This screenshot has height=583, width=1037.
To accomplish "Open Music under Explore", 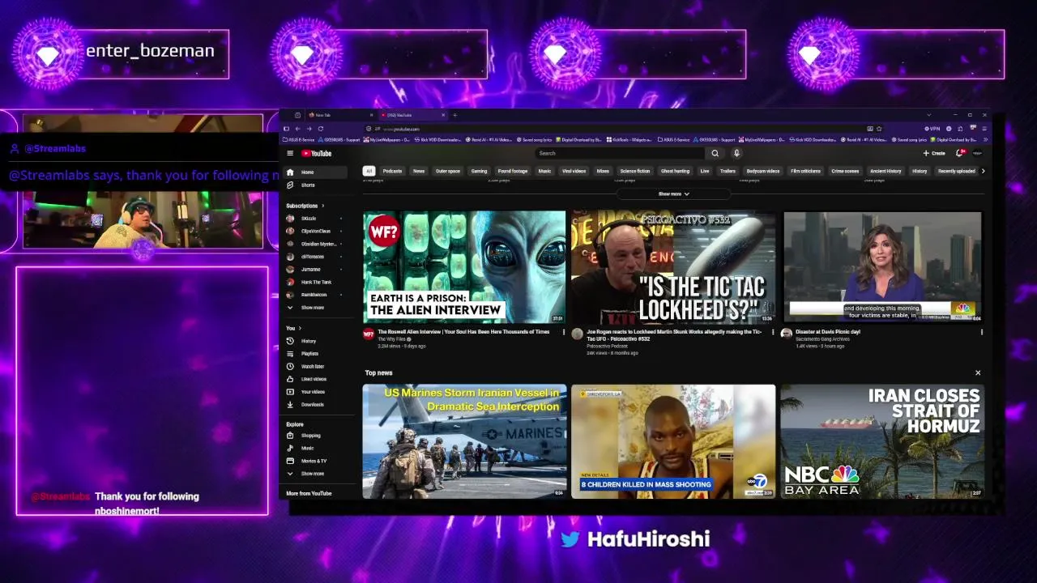I will click(316, 448).
